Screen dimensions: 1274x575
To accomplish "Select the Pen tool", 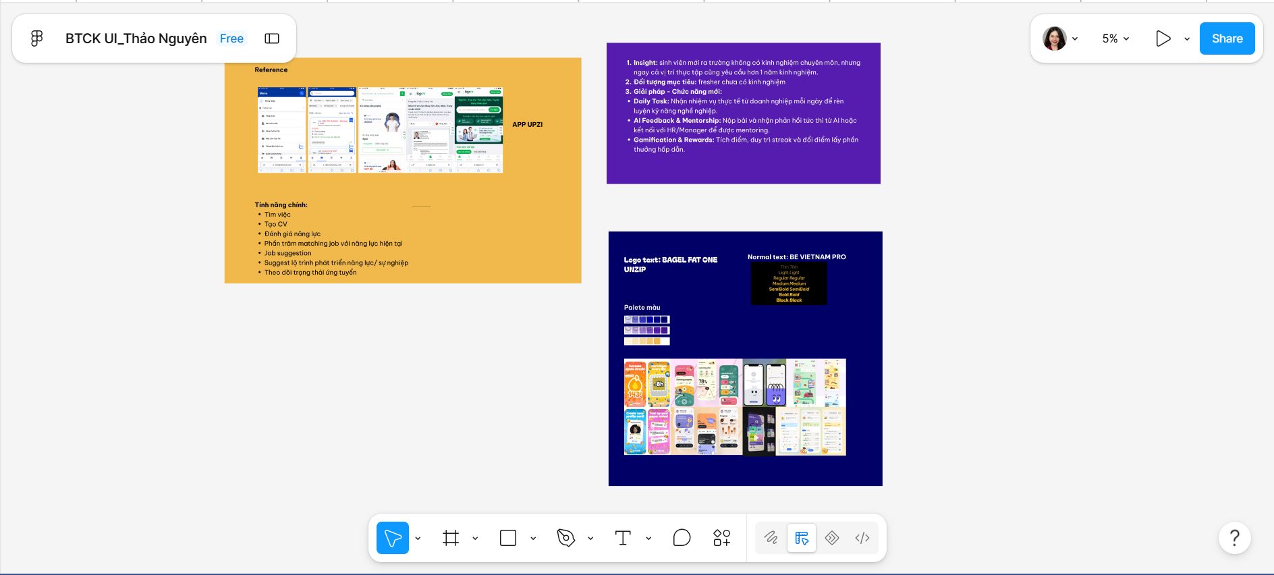I will 565,538.
